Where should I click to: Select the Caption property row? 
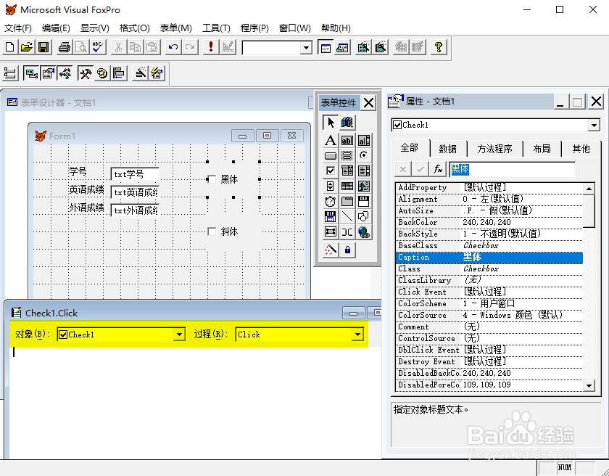tap(489, 258)
